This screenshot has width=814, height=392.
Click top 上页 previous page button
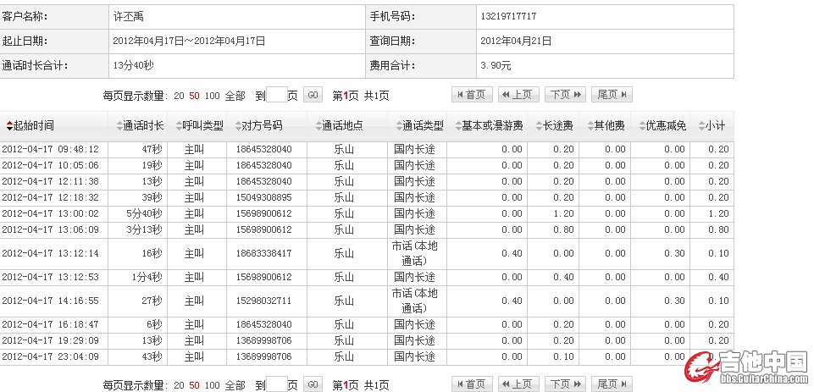pos(518,95)
